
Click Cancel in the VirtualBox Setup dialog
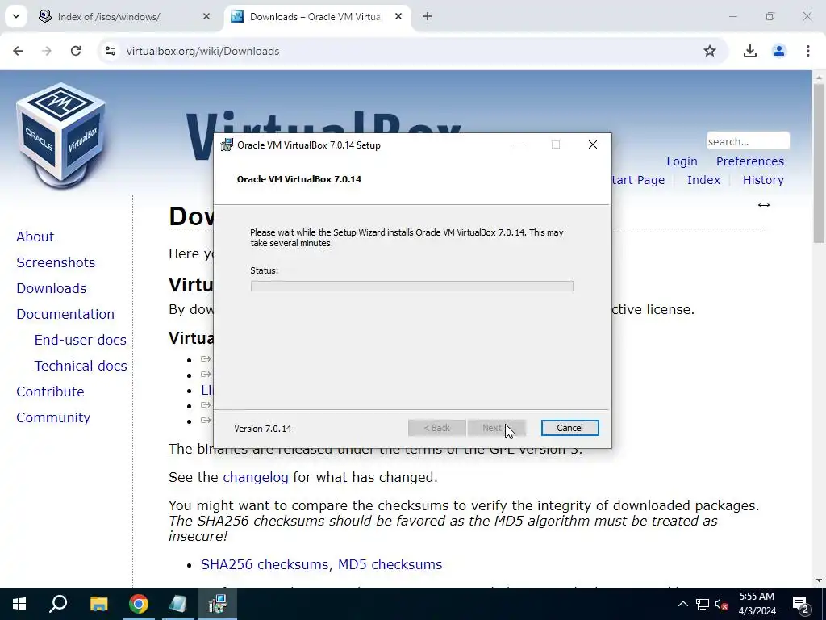pos(569,428)
